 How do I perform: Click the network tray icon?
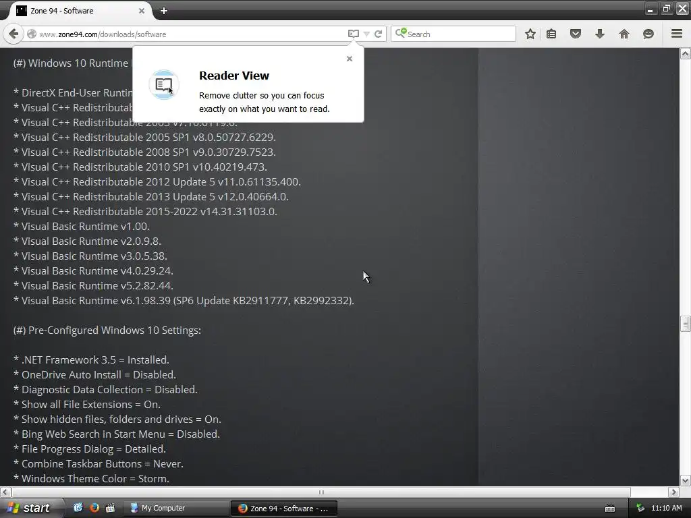click(640, 508)
